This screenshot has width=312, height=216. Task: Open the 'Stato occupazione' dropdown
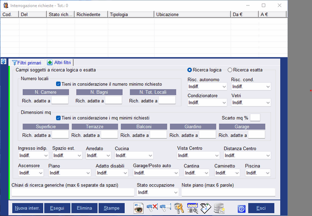157,193
